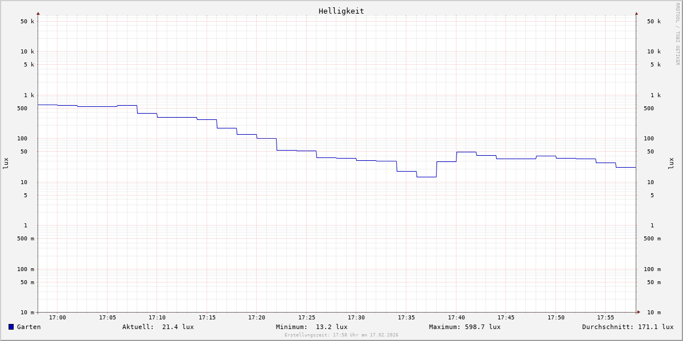Image resolution: width=683 pixels, height=341 pixels.
Task: Click the 17:30 time axis label
Action: 356,318
